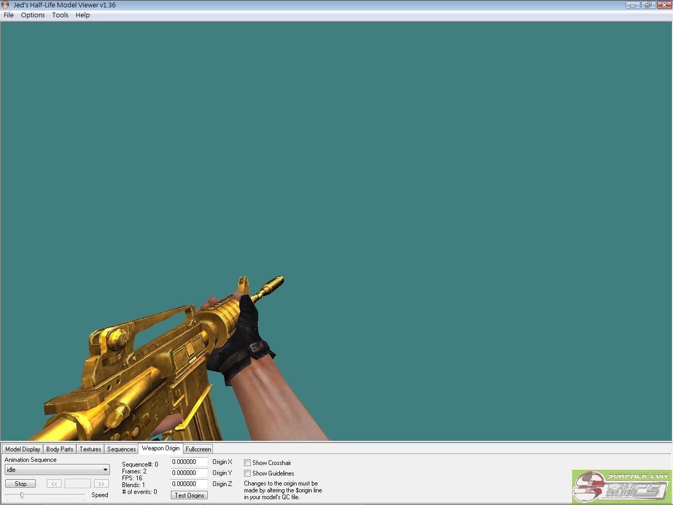Click the animation Speed slider handle
The height and width of the screenshot is (505, 673).
tap(22, 495)
